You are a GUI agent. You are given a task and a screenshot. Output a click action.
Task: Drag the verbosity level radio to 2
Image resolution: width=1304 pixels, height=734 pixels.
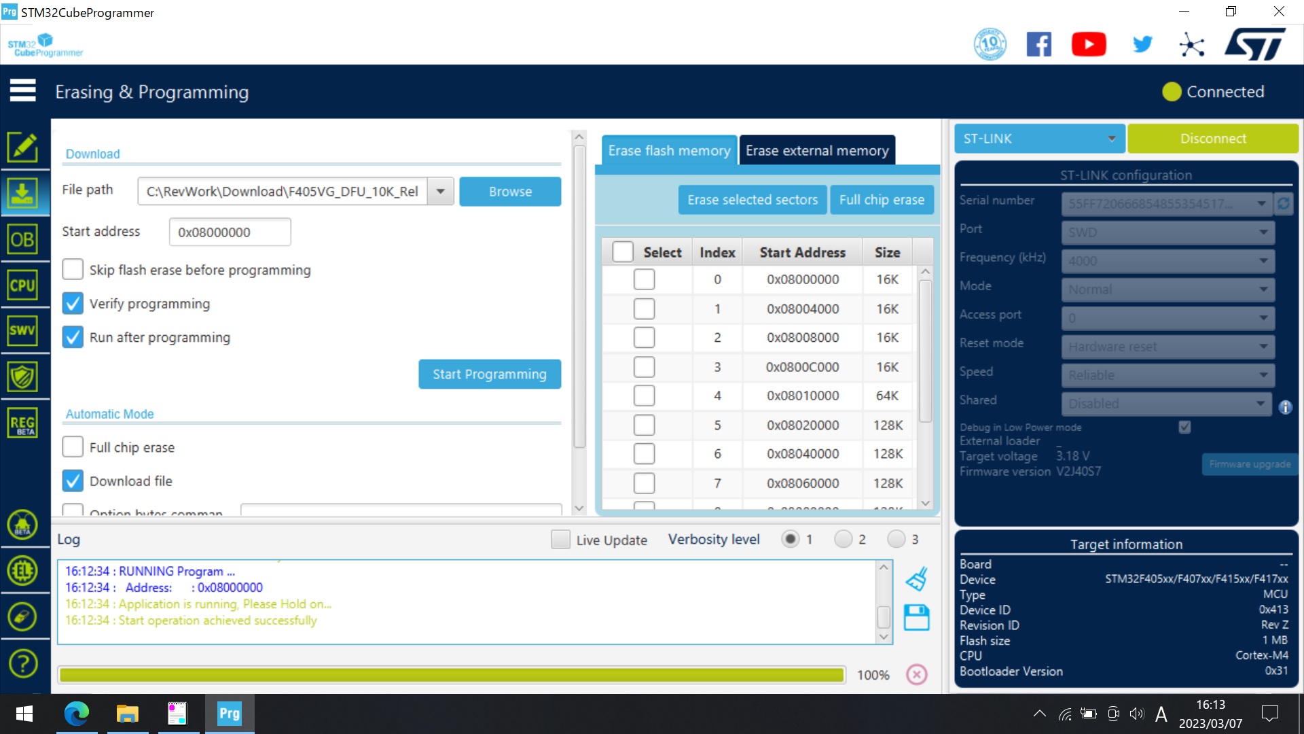pos(842,539)
